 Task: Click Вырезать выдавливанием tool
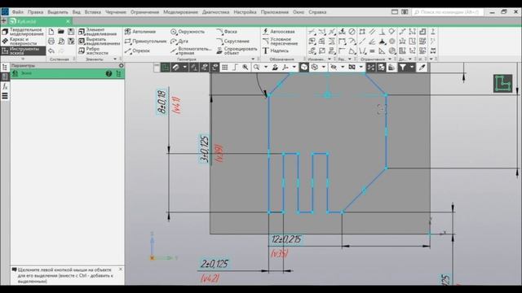(100, 42)
